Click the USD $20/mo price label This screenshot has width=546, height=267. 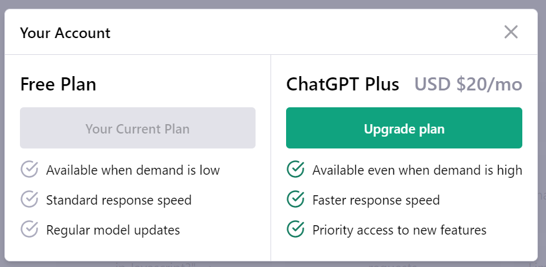click(468, 84)
